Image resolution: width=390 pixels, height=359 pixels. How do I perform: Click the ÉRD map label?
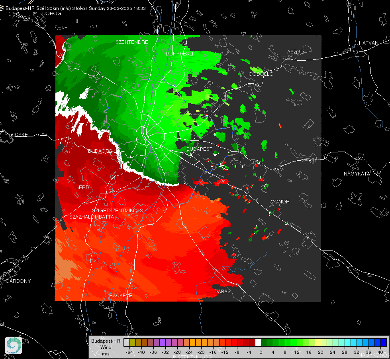pyautogui.click(x=84, y=187)
